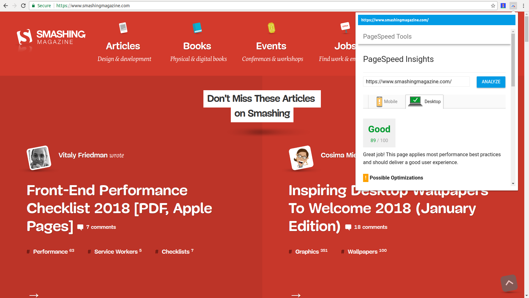This screenshot has height=298, width=529.
Task: Open the Wallpapers tag
Action: [x=364, y=251]
